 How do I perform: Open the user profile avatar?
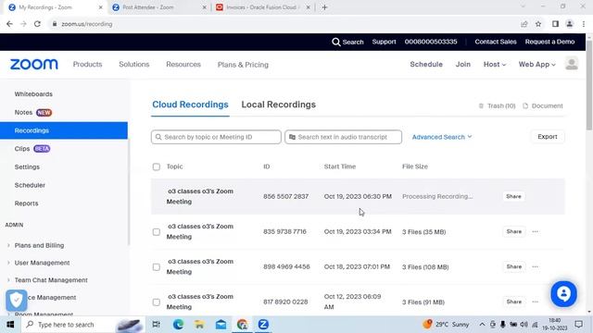[572, 64]
